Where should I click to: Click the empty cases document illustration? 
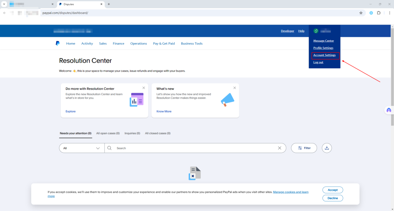point(195,173)
